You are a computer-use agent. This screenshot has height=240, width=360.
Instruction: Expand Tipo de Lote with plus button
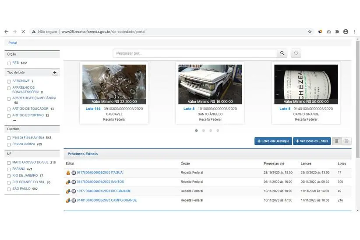(55, 73)
